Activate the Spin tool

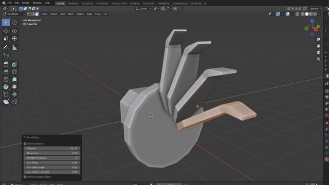pyautogui.click(x=6, y=87)
